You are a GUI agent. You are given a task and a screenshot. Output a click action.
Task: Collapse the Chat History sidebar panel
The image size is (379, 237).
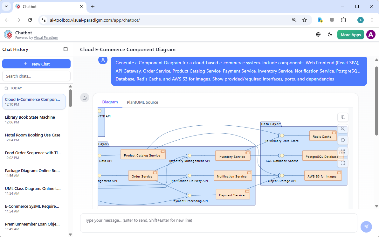[65, 49]
